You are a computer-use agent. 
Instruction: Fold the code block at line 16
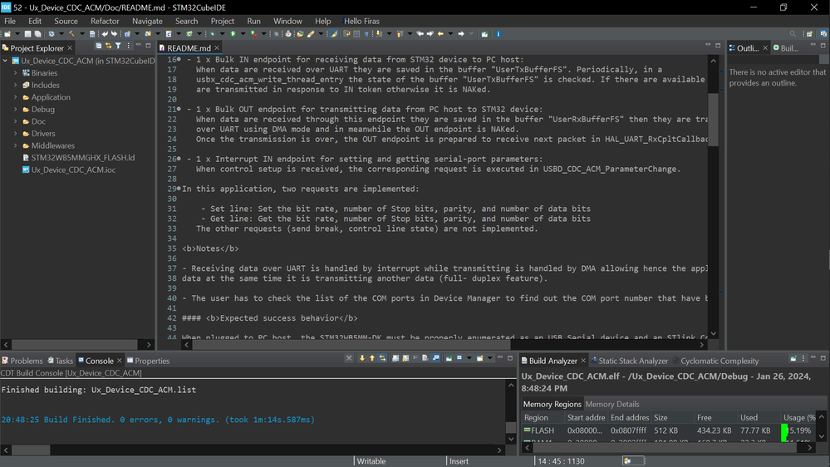click(x=179, y=59)
